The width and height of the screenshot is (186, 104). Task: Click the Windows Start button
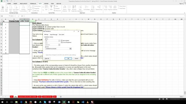(2, 102)
